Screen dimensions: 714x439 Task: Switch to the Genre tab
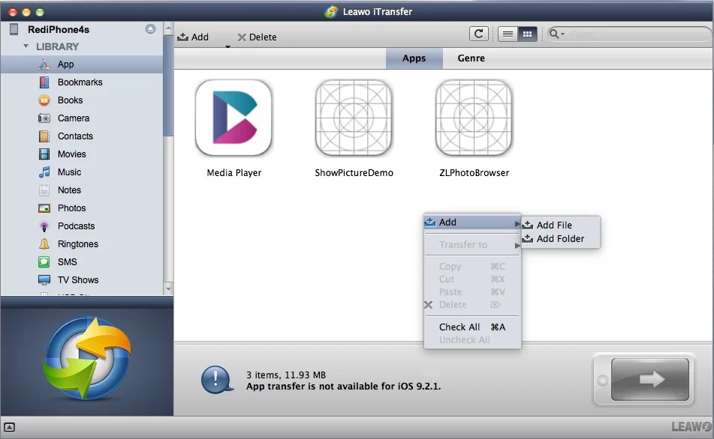tap(470, 58)
